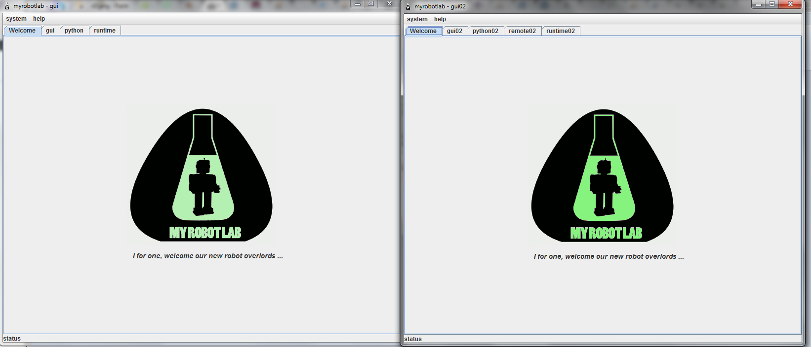The height and width of the screenshot is (347, 811).
Task: Minimize the myrobotlab - gui02 window
Action: point(759,4)
